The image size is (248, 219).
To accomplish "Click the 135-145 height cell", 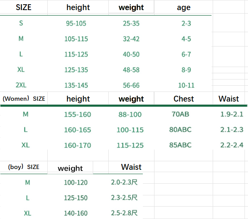I will coord(76,85).
